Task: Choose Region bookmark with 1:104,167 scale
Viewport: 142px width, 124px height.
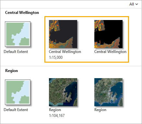Action: [x=63, y=92]
